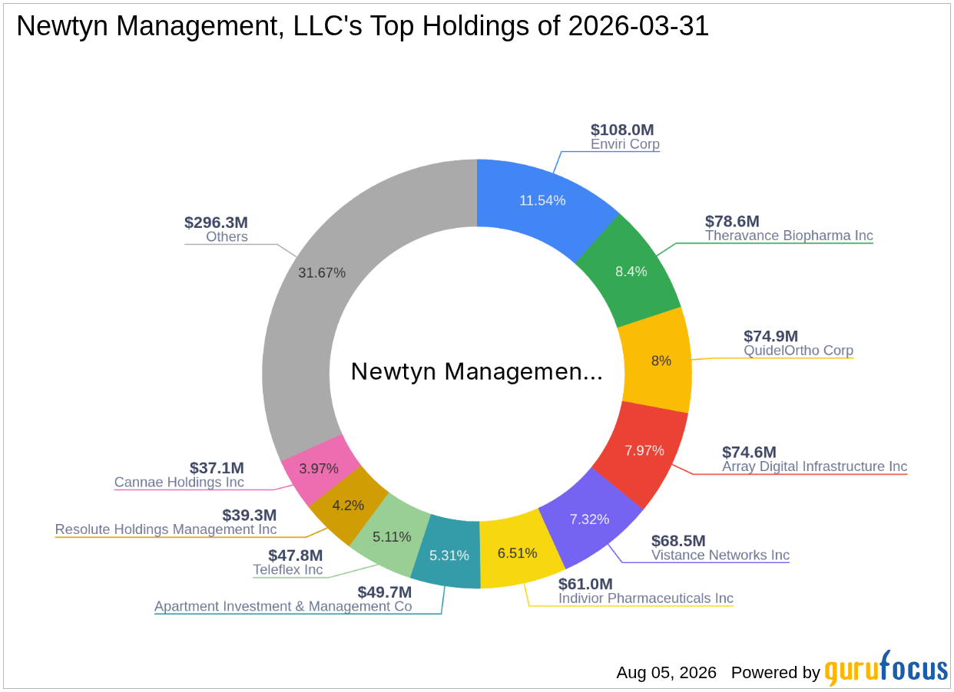Click the $37.1M value
The width and height of the screenshot is (954, 692).
coord(217,467)
